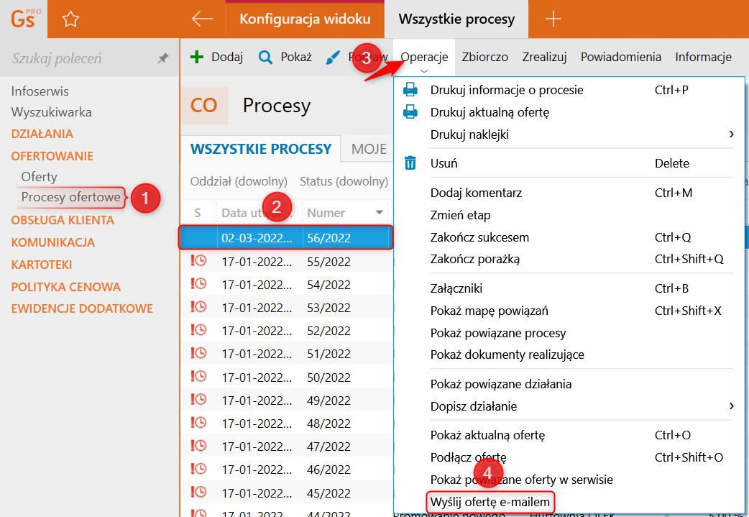Open Infoserwis in sidebar
The width and height of the screenshot is (749, 517).
click(x=40, y=91)
